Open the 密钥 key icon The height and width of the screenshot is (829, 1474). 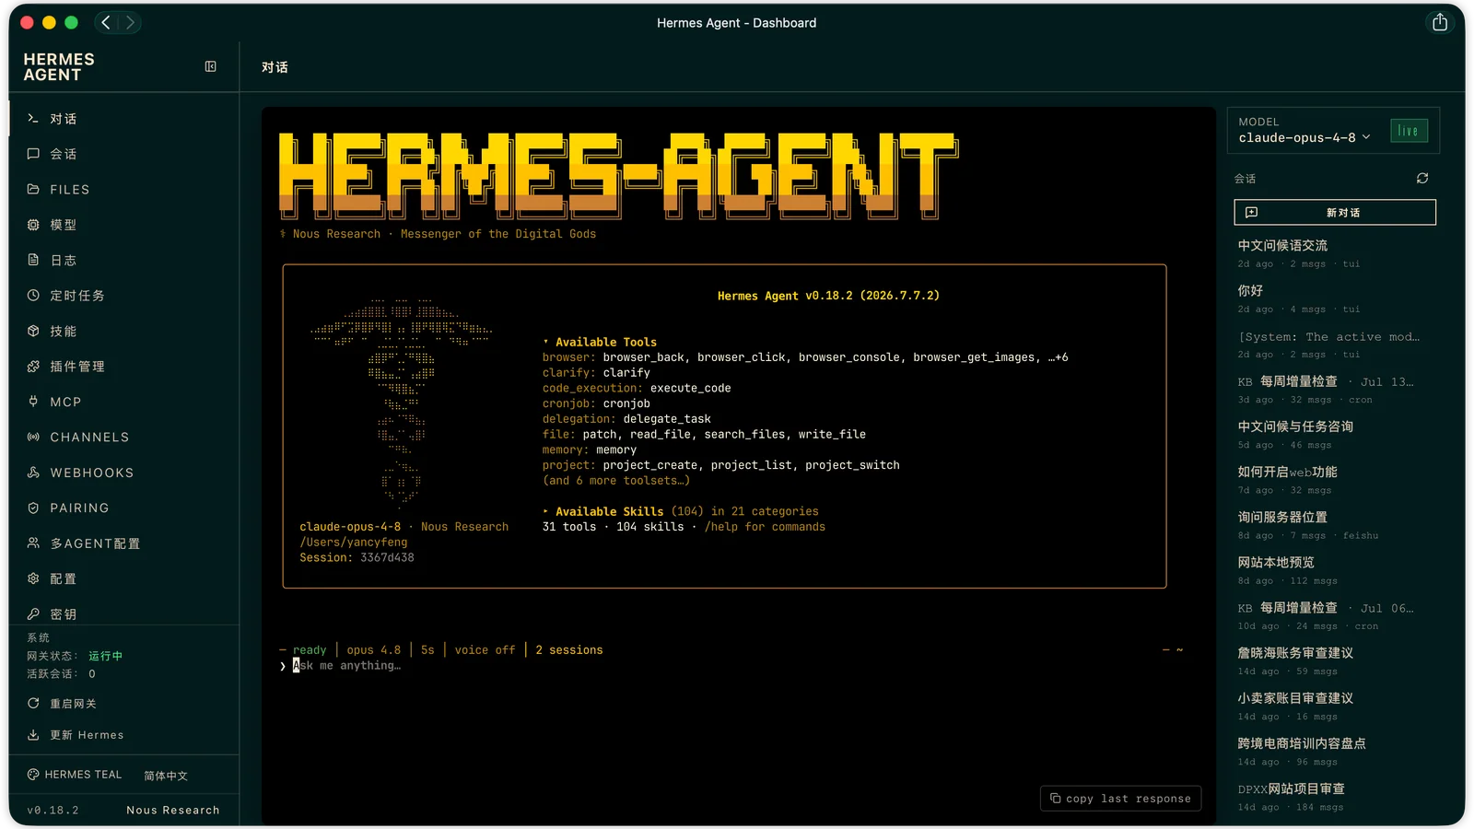33,613
